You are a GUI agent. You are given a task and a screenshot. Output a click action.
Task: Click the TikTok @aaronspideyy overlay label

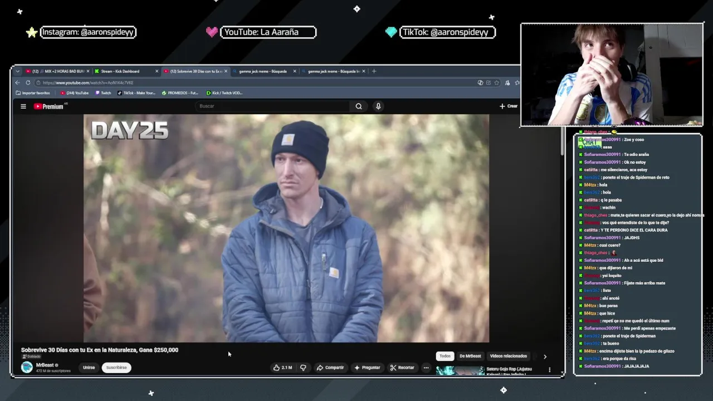(447, 32)
